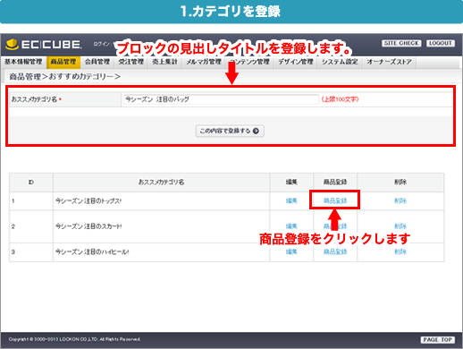This screenshot has width=463, height=349.
Task: Open the 基本情報管理 tab
Action: click(23, 62)
